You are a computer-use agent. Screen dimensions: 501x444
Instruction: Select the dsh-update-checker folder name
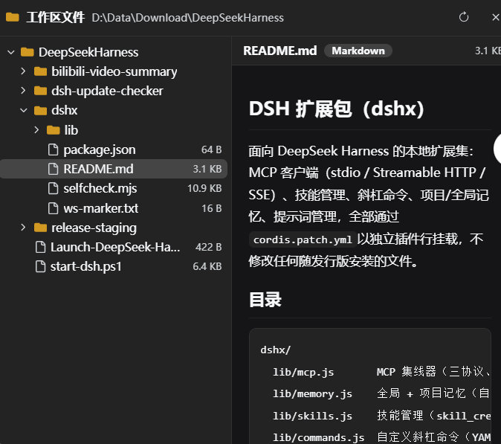click(107, 91)
